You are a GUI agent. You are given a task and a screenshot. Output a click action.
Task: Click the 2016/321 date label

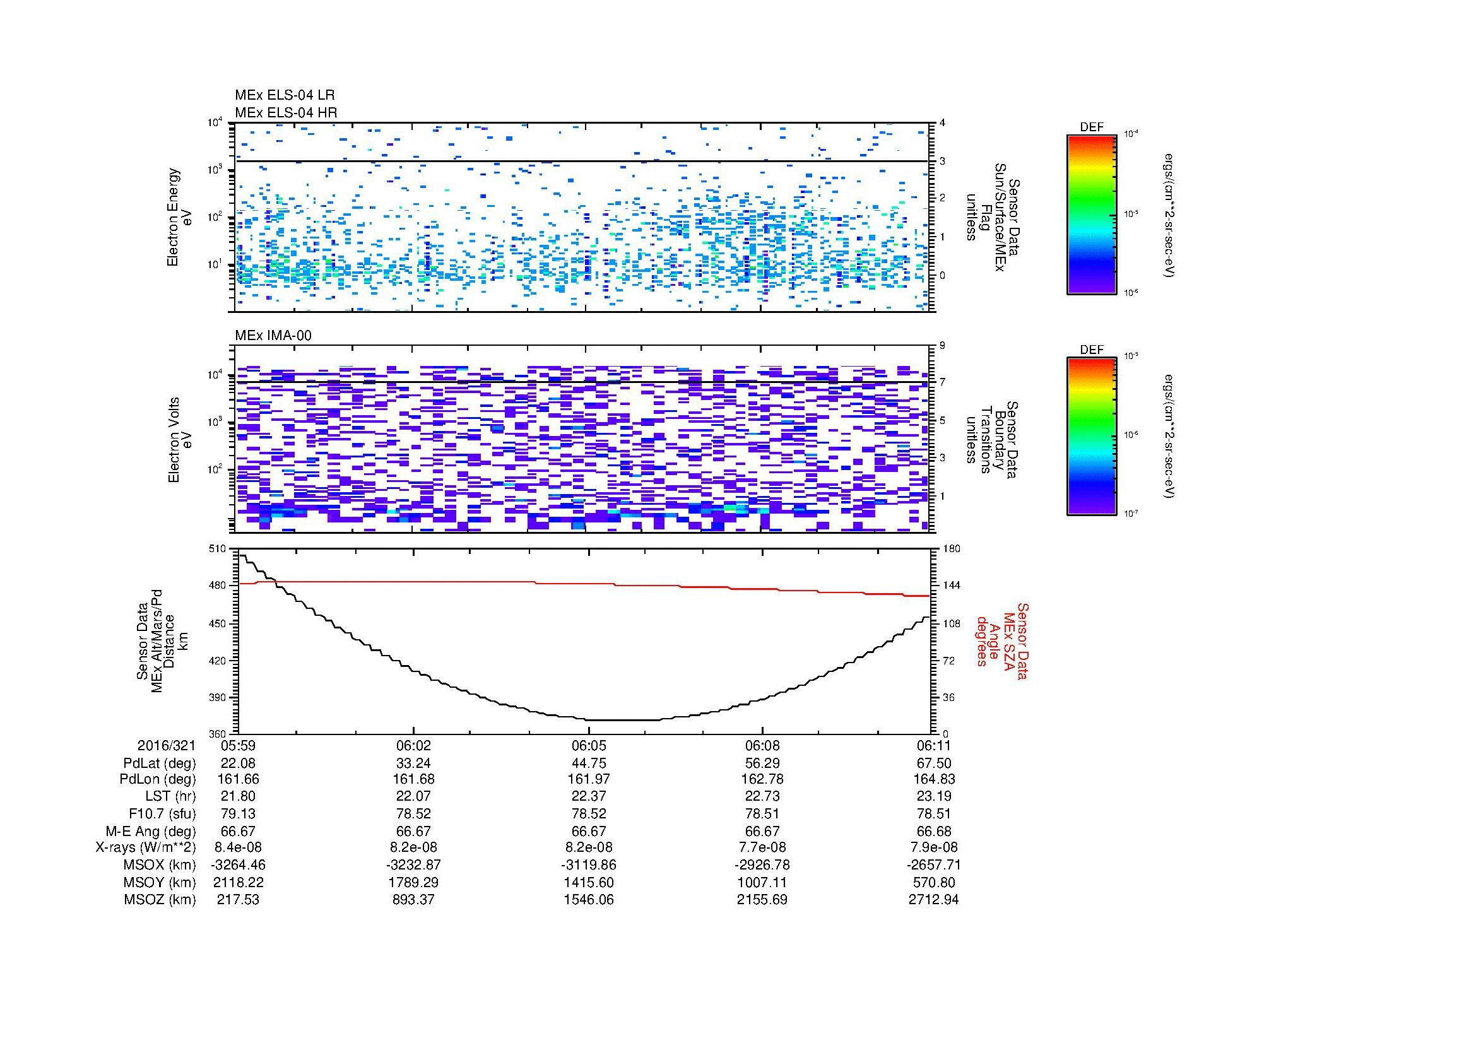coord(167,745)
